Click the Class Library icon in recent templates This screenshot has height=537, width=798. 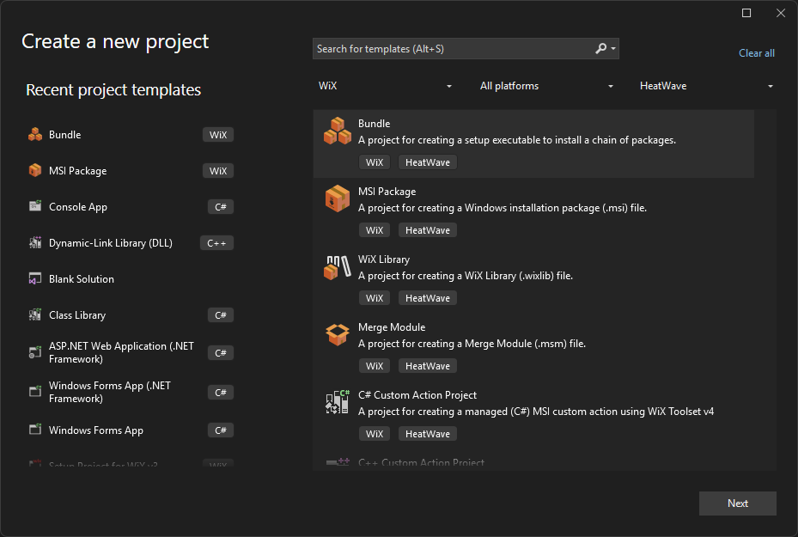pyautogui.click(x=35, y=315)
